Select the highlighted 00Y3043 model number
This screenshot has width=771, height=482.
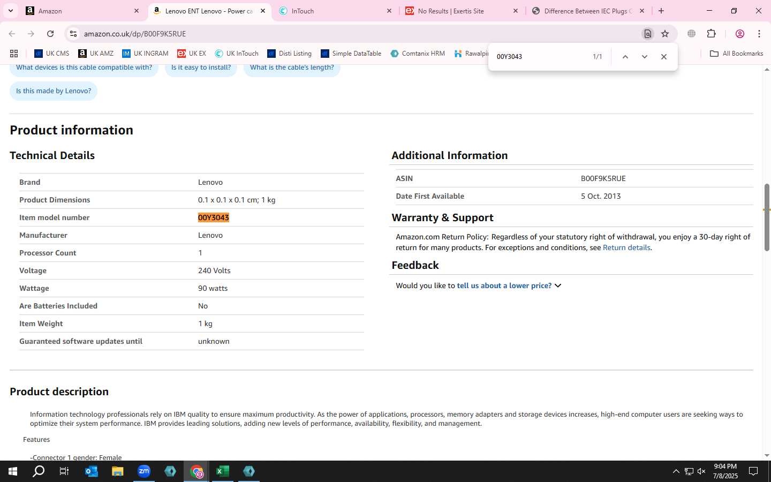tap(214, 217)
